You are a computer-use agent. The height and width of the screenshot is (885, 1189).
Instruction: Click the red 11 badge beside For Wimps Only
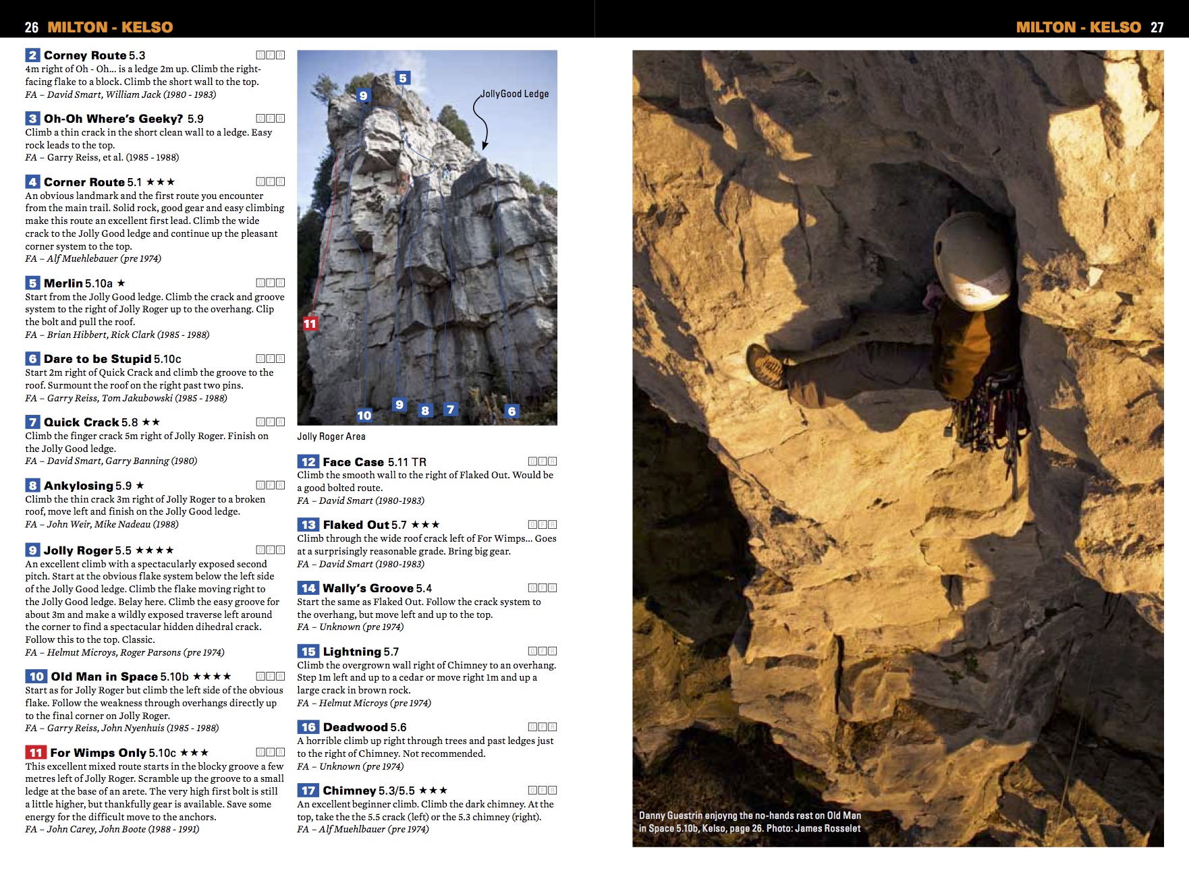[x=36, y=753]
